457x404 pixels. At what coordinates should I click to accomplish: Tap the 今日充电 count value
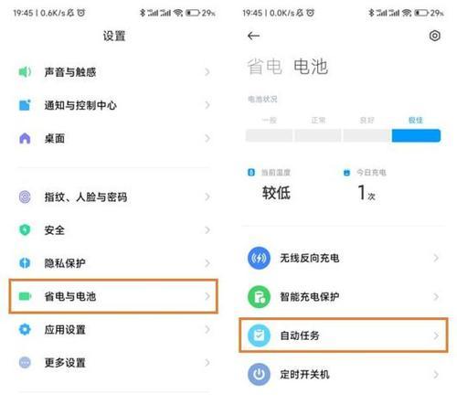(x=367, y=193)
